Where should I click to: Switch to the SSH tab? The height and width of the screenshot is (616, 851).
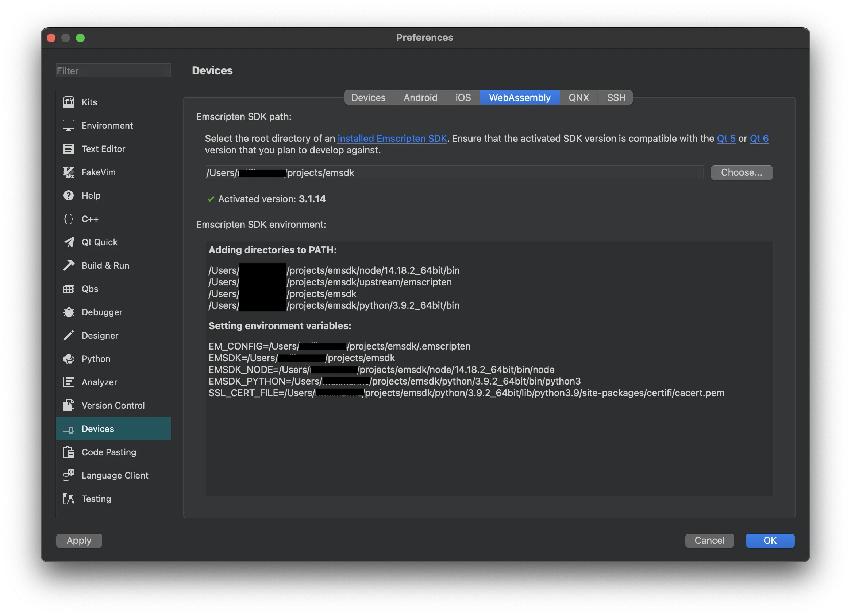click(616, 97)
